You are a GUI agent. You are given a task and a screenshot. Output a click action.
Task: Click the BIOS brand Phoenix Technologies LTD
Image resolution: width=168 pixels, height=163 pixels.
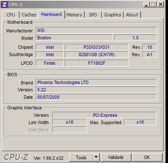click(96, 82)
